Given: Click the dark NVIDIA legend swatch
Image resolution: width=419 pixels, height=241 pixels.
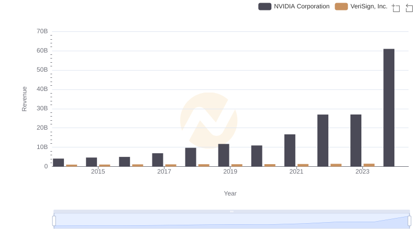Looking at the screenshot, I should [264, 6].
